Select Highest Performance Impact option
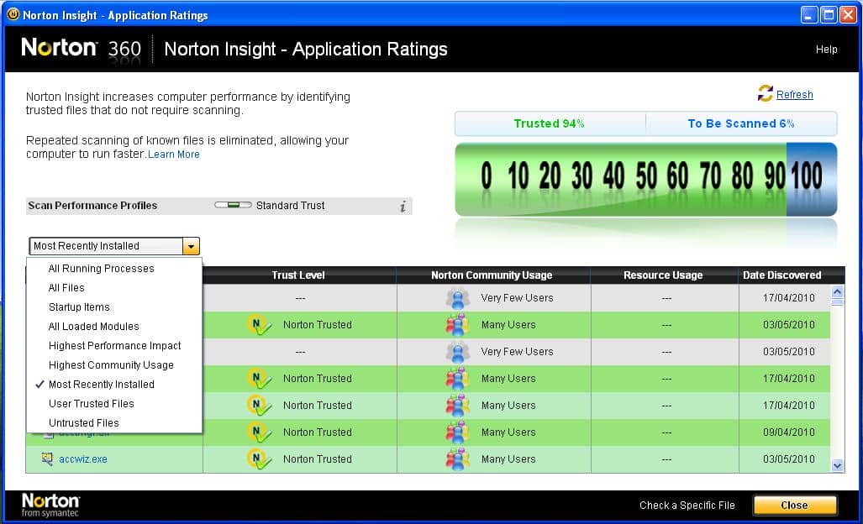Viewport: 863px width, 524px height. click(x=114, y=345)
